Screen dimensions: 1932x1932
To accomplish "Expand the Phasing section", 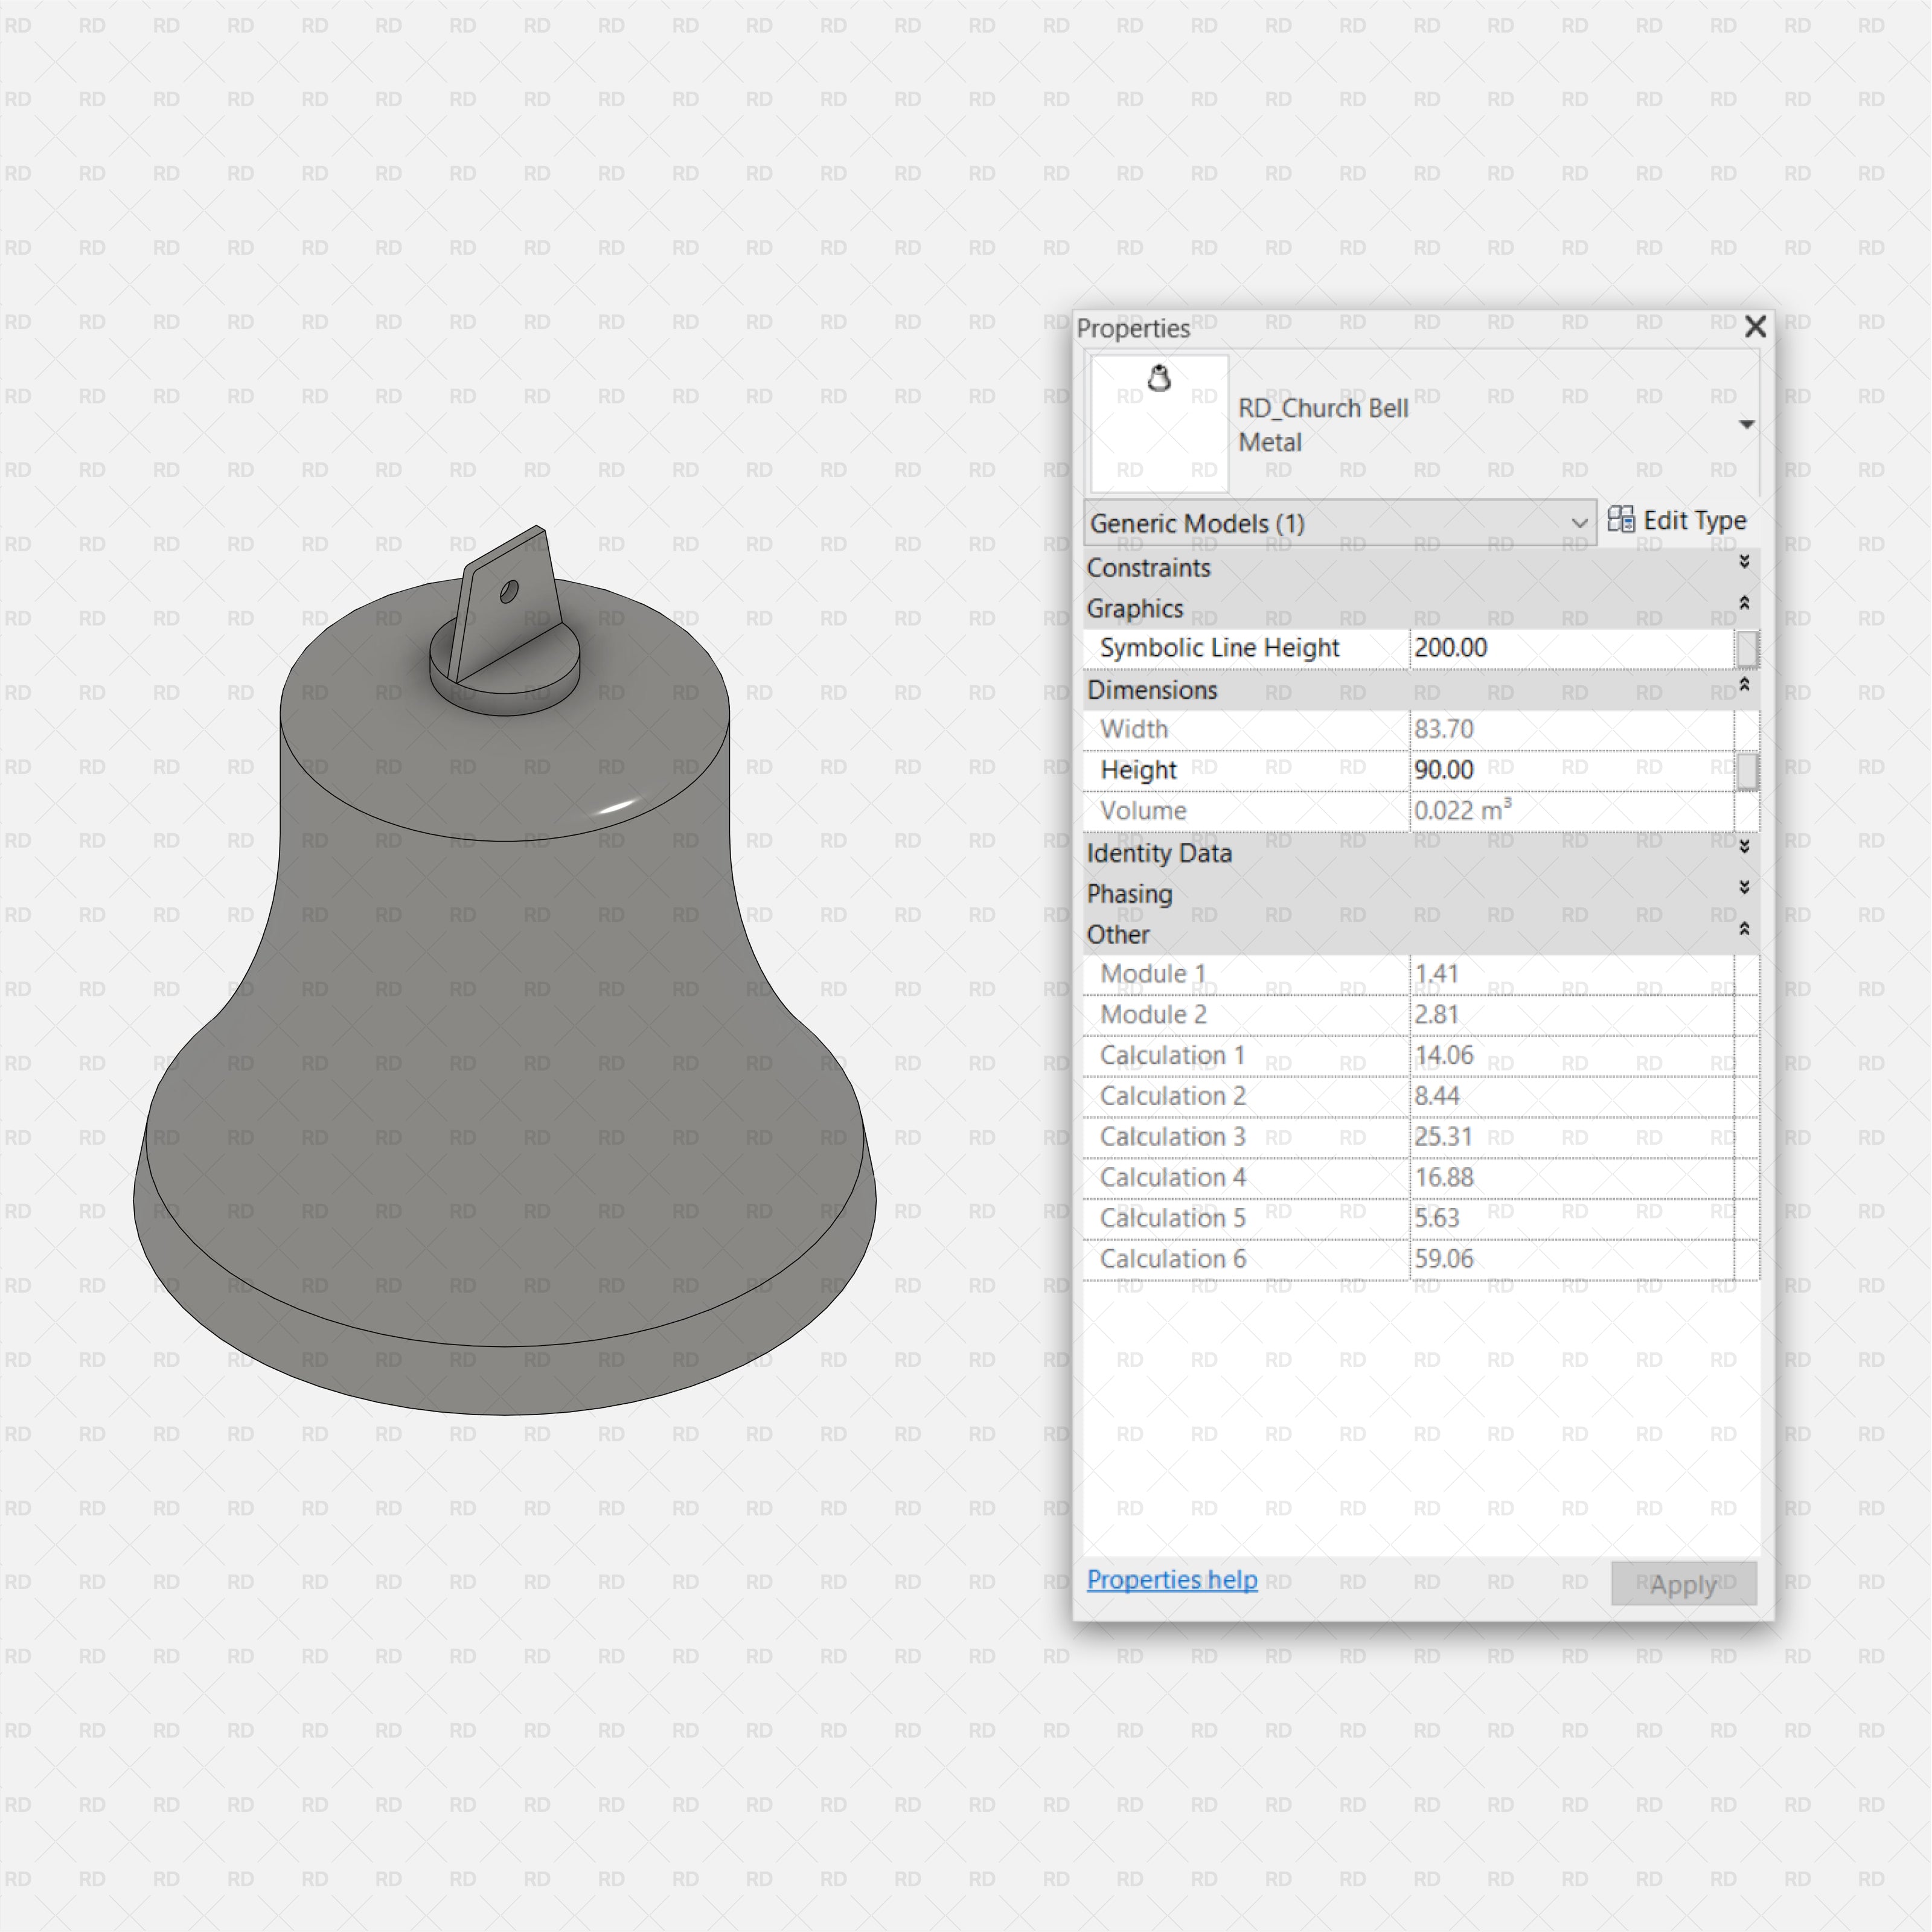I will click(x=1743, y=887).
